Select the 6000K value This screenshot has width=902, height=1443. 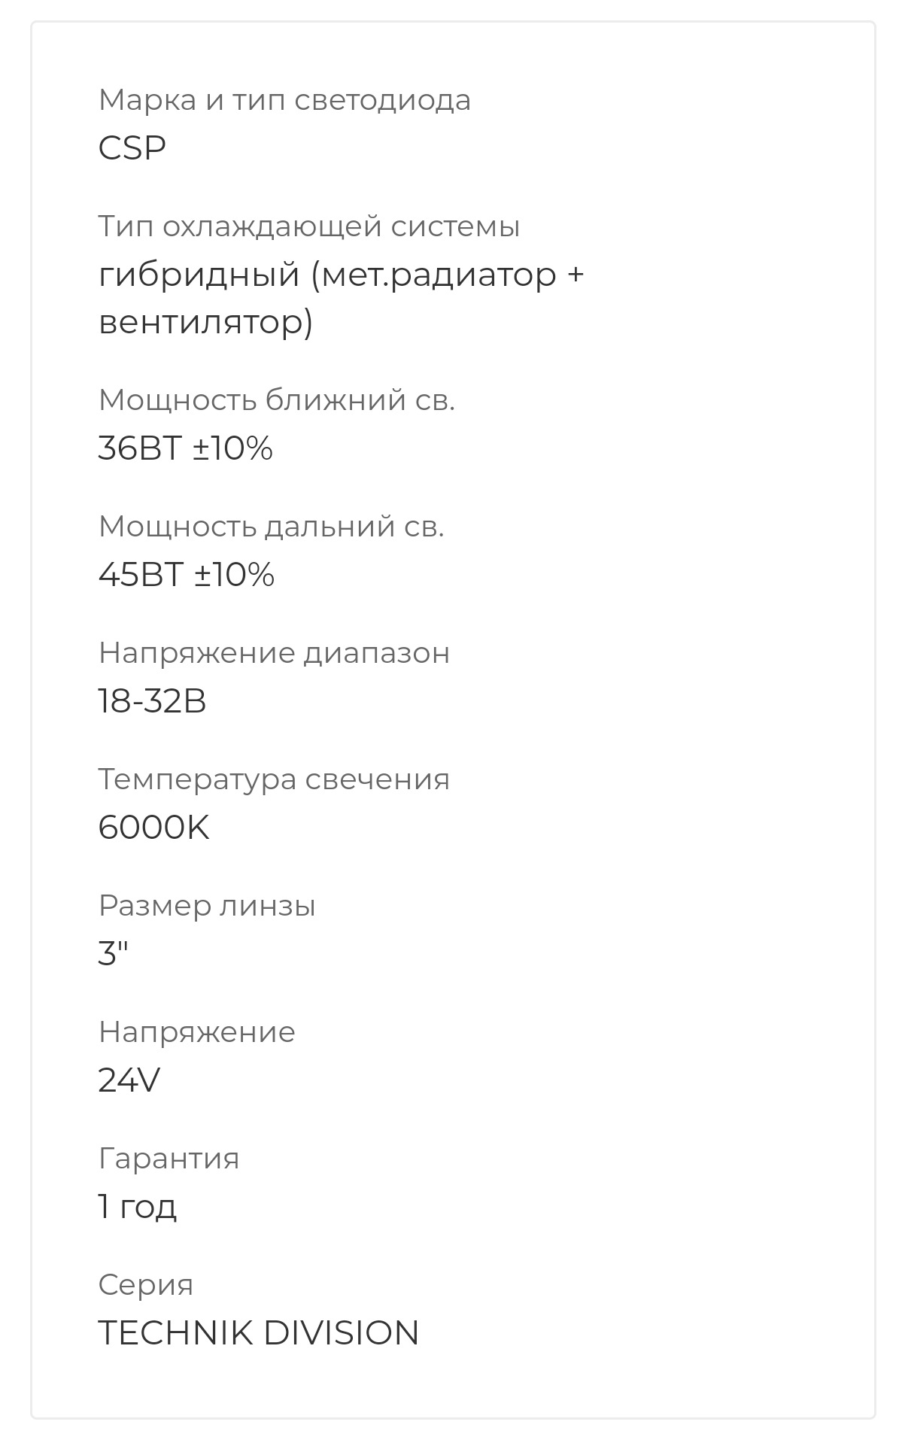(153, 828)
